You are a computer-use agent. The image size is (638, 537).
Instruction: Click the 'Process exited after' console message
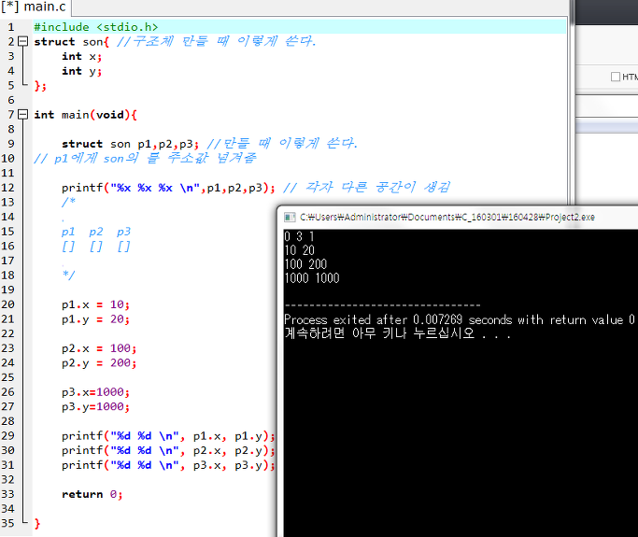pyautogui.click(x=460, y=319)
